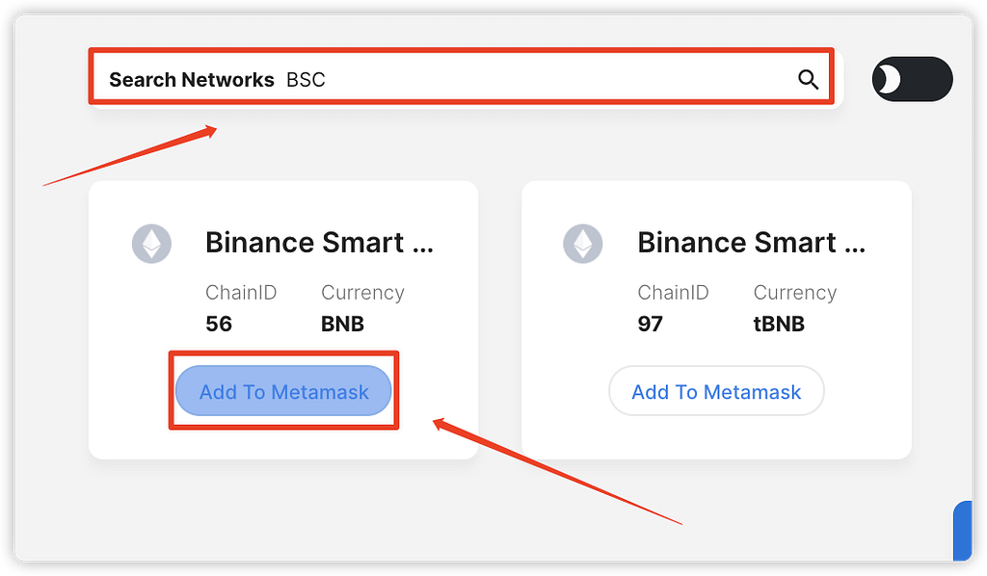This screenshot has height=576, width=987.
Task: Open the second Binance Smart title
Action: click(752, 243)
